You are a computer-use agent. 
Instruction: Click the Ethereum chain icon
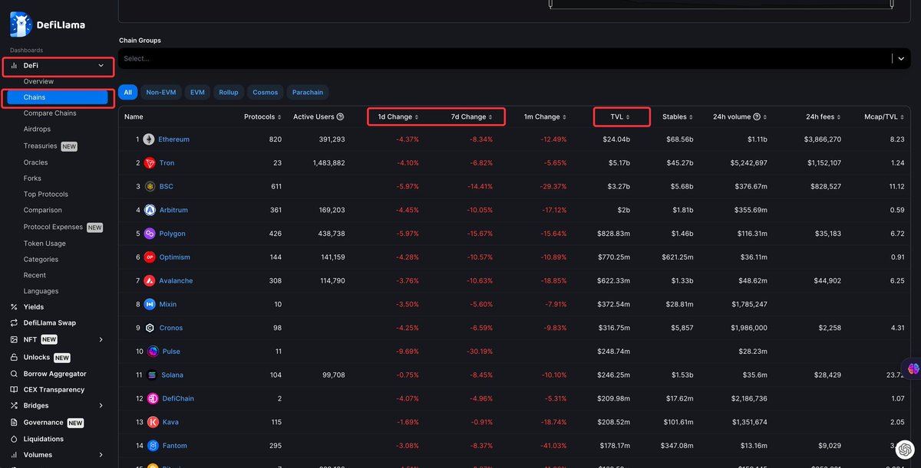(x=149, y=139)
